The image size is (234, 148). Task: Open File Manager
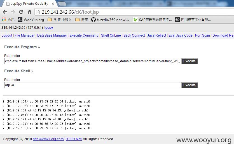click(25, 35)
